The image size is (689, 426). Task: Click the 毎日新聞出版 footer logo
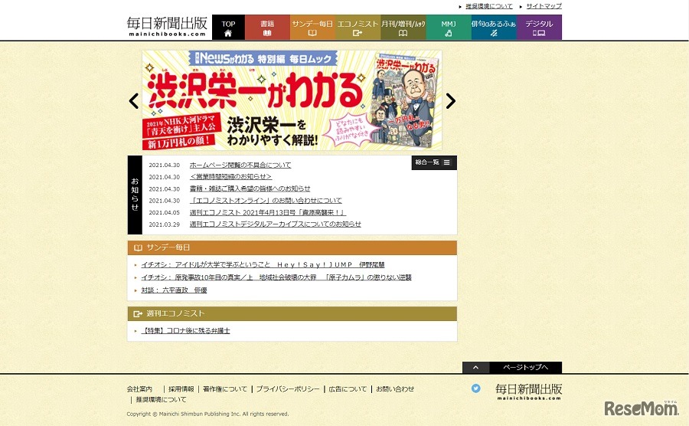(x=528, y=392)
